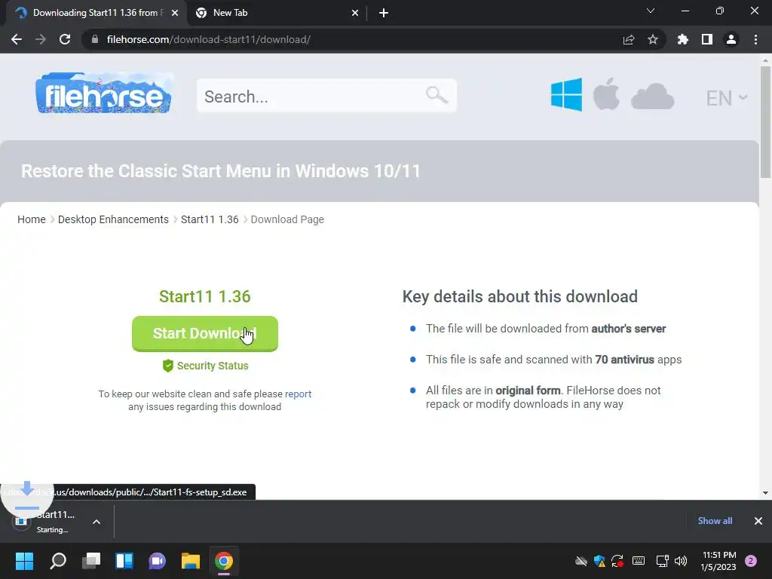Click the Start Download button
This screenshot has width=772, height=579.
(x=205, y=333)
